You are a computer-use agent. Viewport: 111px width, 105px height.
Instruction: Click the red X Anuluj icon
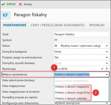[x=20, y=4]
